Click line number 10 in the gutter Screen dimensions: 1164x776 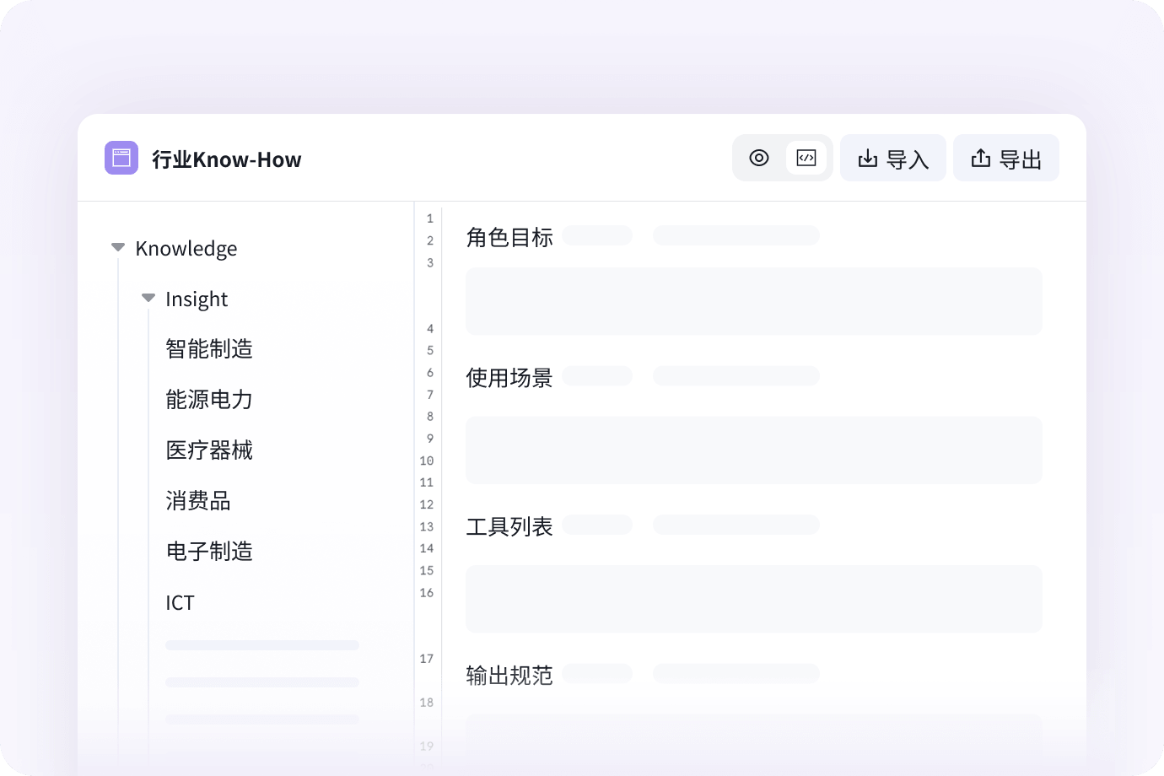[x=427, y=461]
